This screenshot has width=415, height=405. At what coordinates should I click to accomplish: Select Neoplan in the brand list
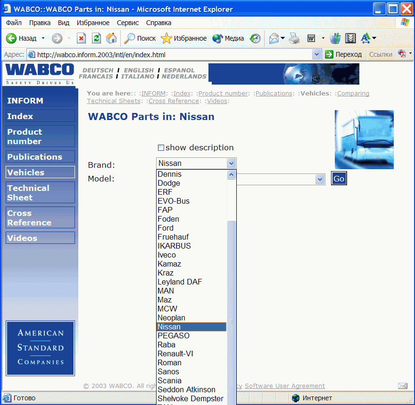click(191, 318)
